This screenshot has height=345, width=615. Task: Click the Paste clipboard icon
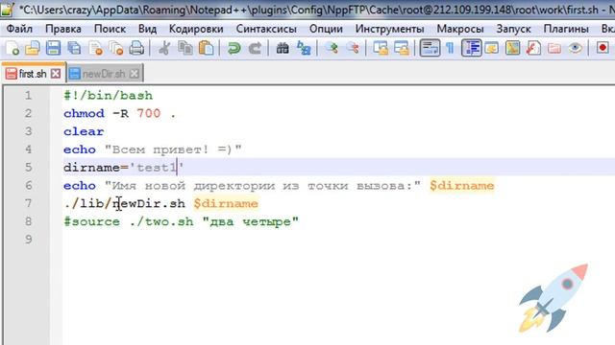pyautogui.click(x=206, y=49)
